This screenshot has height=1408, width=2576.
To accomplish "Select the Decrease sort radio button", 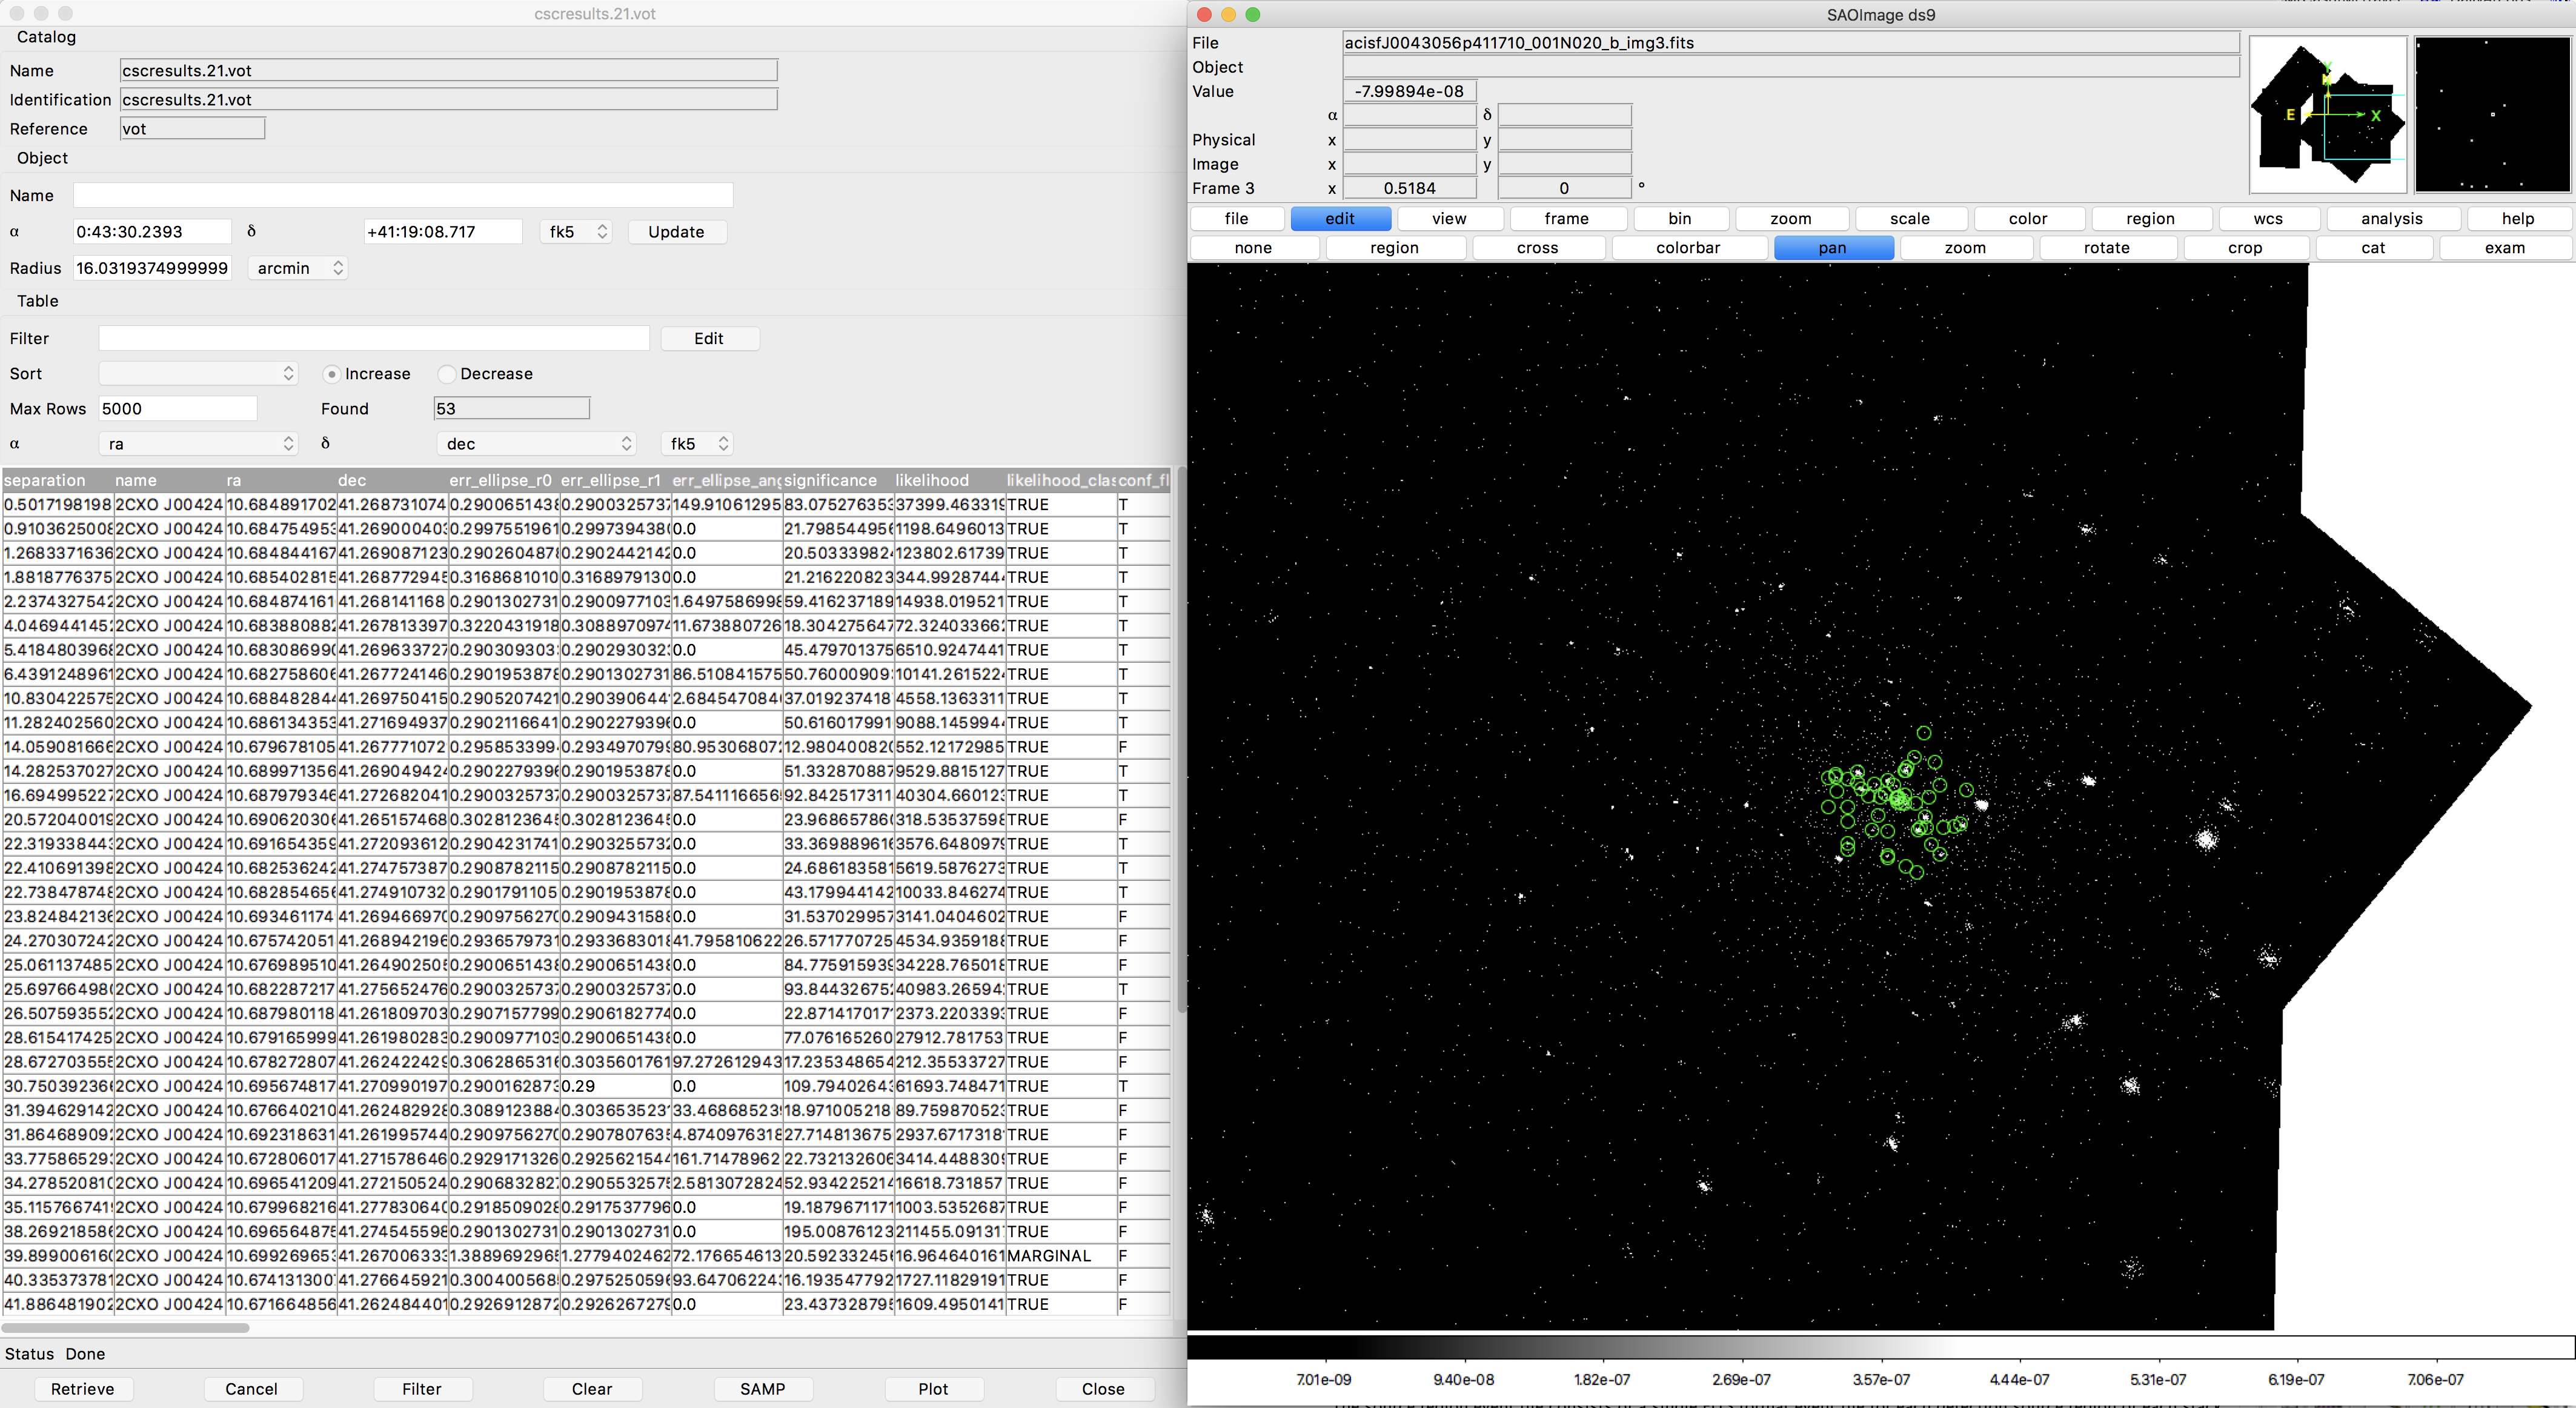I will [447, 374].
